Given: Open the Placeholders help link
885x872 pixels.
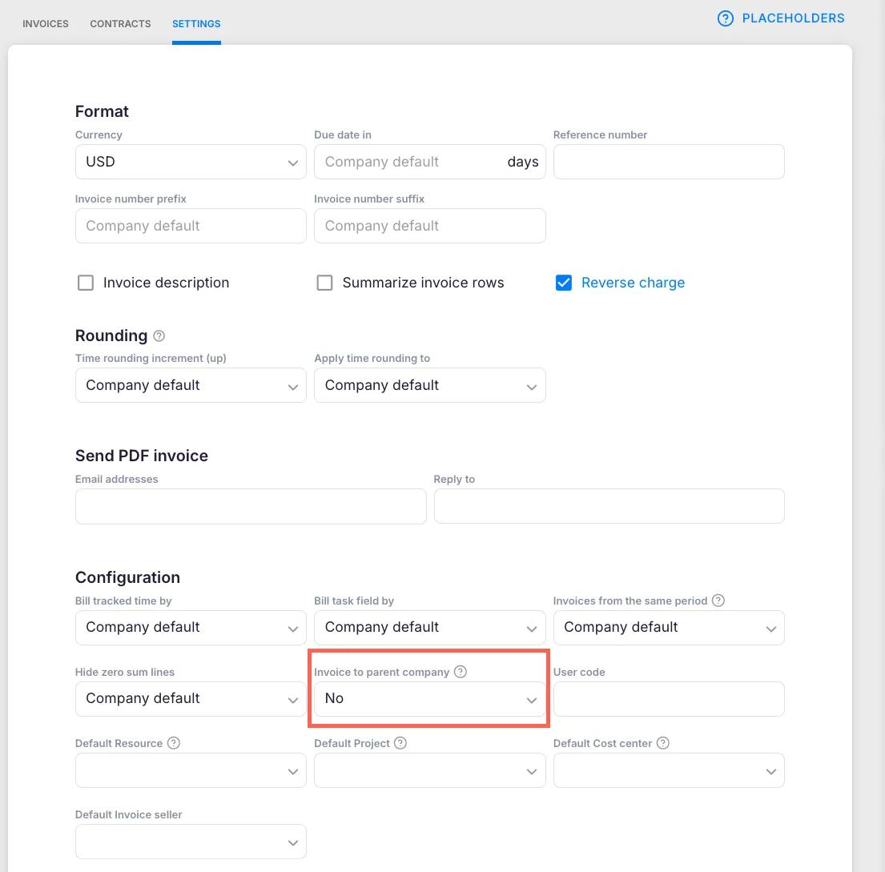Looking at the screenshot, I should tap(793, 18).
